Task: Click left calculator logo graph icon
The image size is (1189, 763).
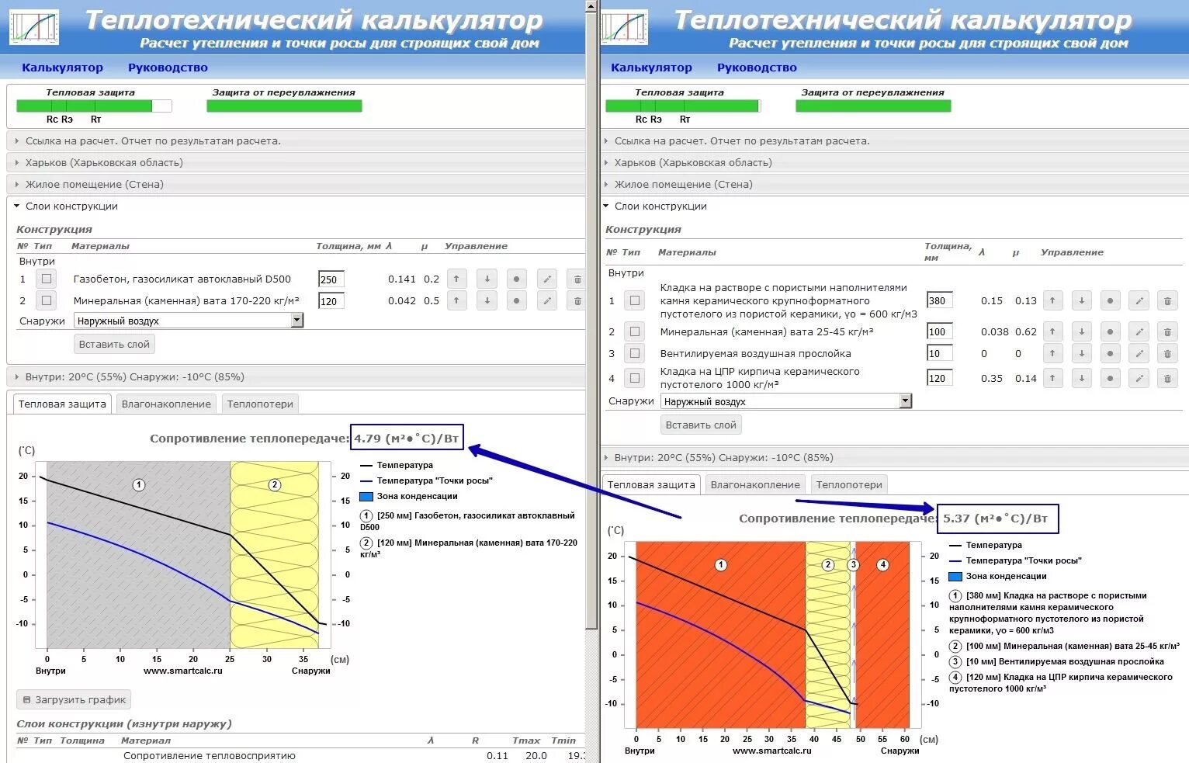Action: tap(34, 27)
